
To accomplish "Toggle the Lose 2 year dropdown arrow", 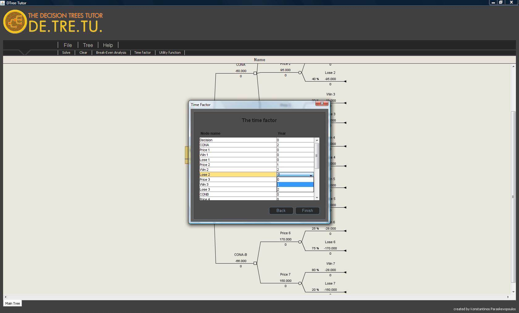I will pyautogui.click(x=311, y=175).
